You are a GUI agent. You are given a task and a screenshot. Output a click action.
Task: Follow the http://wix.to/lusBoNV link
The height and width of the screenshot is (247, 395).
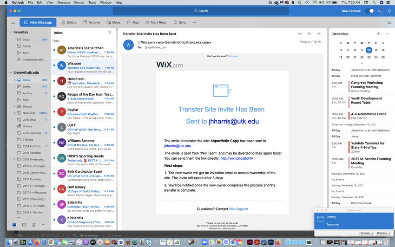click(x=237, y=158)
